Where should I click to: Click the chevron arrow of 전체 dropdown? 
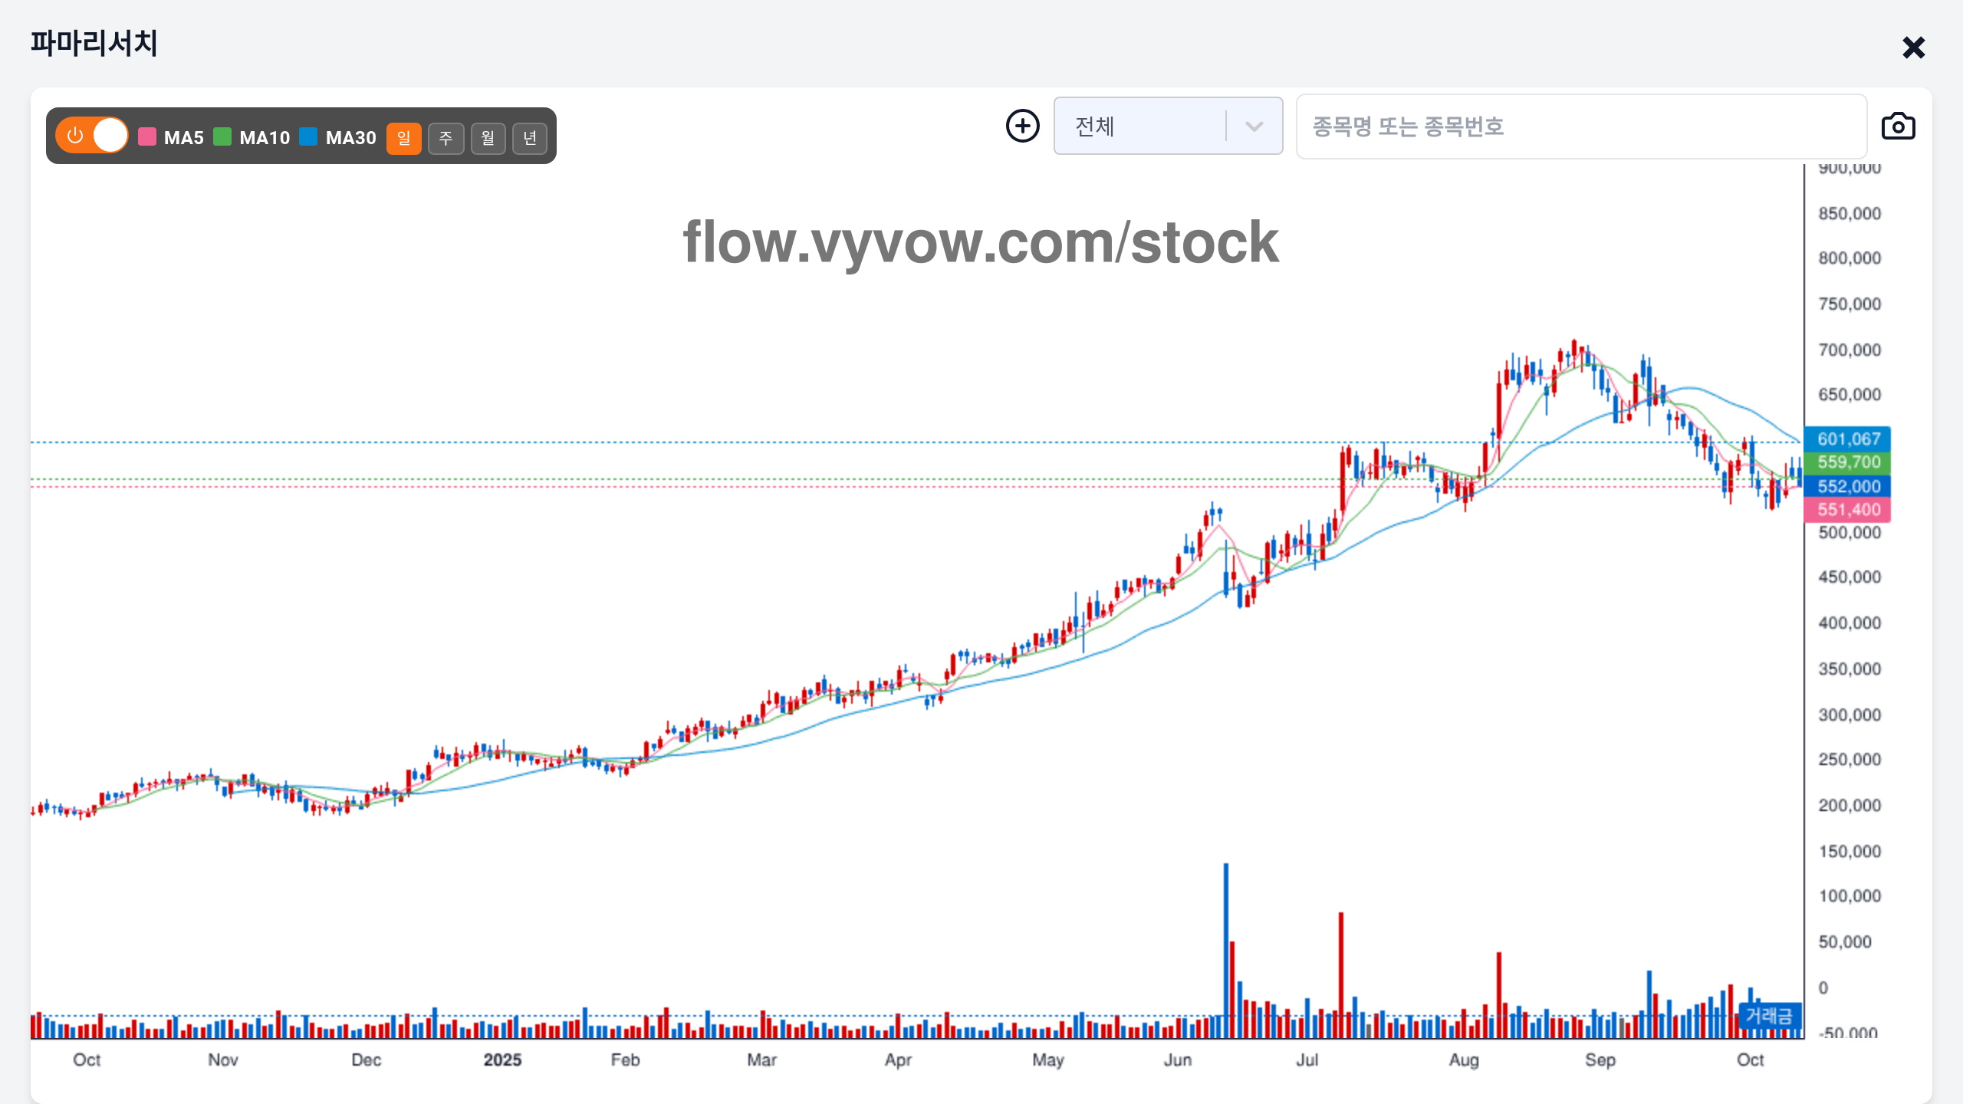pos(1254,127)
